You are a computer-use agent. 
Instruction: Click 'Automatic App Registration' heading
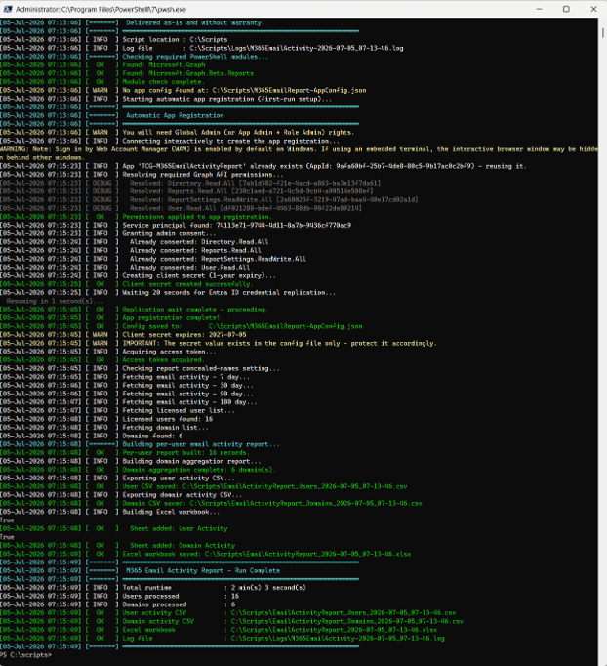coord(175,115)
